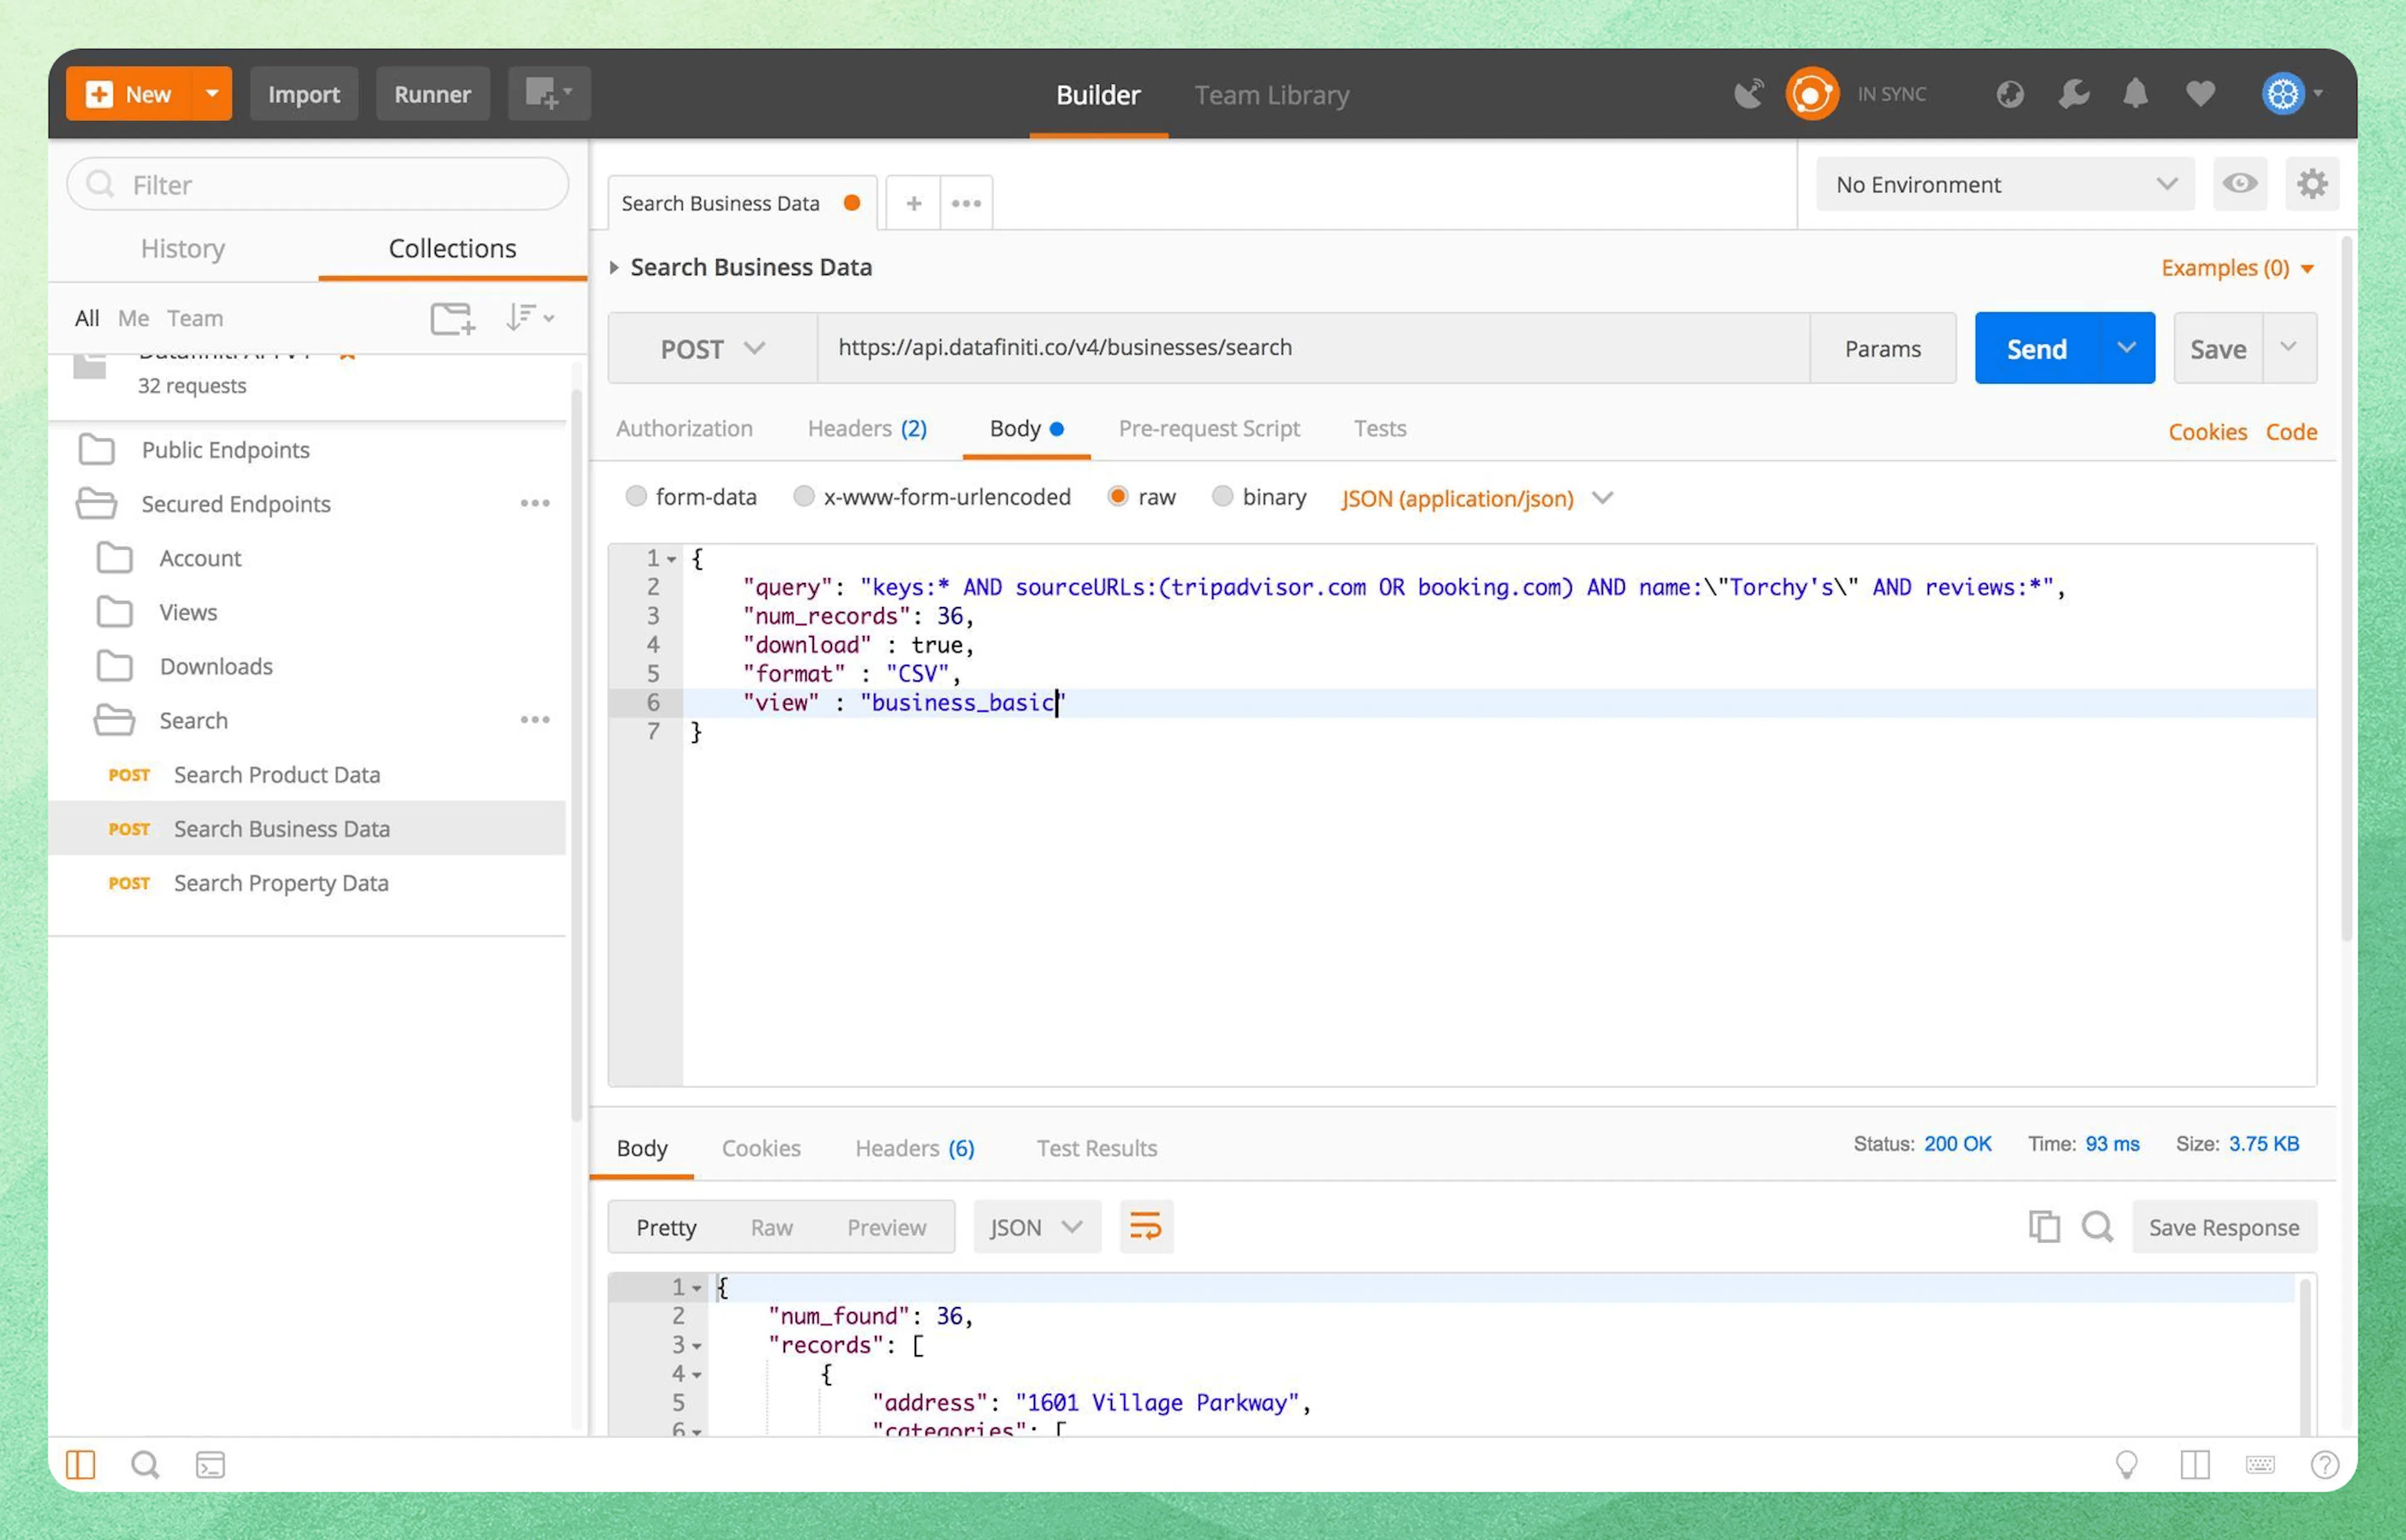Open in-app help with the question mark icon
This screenshot has width=2406, height=1540.
coord(2324,1464)
